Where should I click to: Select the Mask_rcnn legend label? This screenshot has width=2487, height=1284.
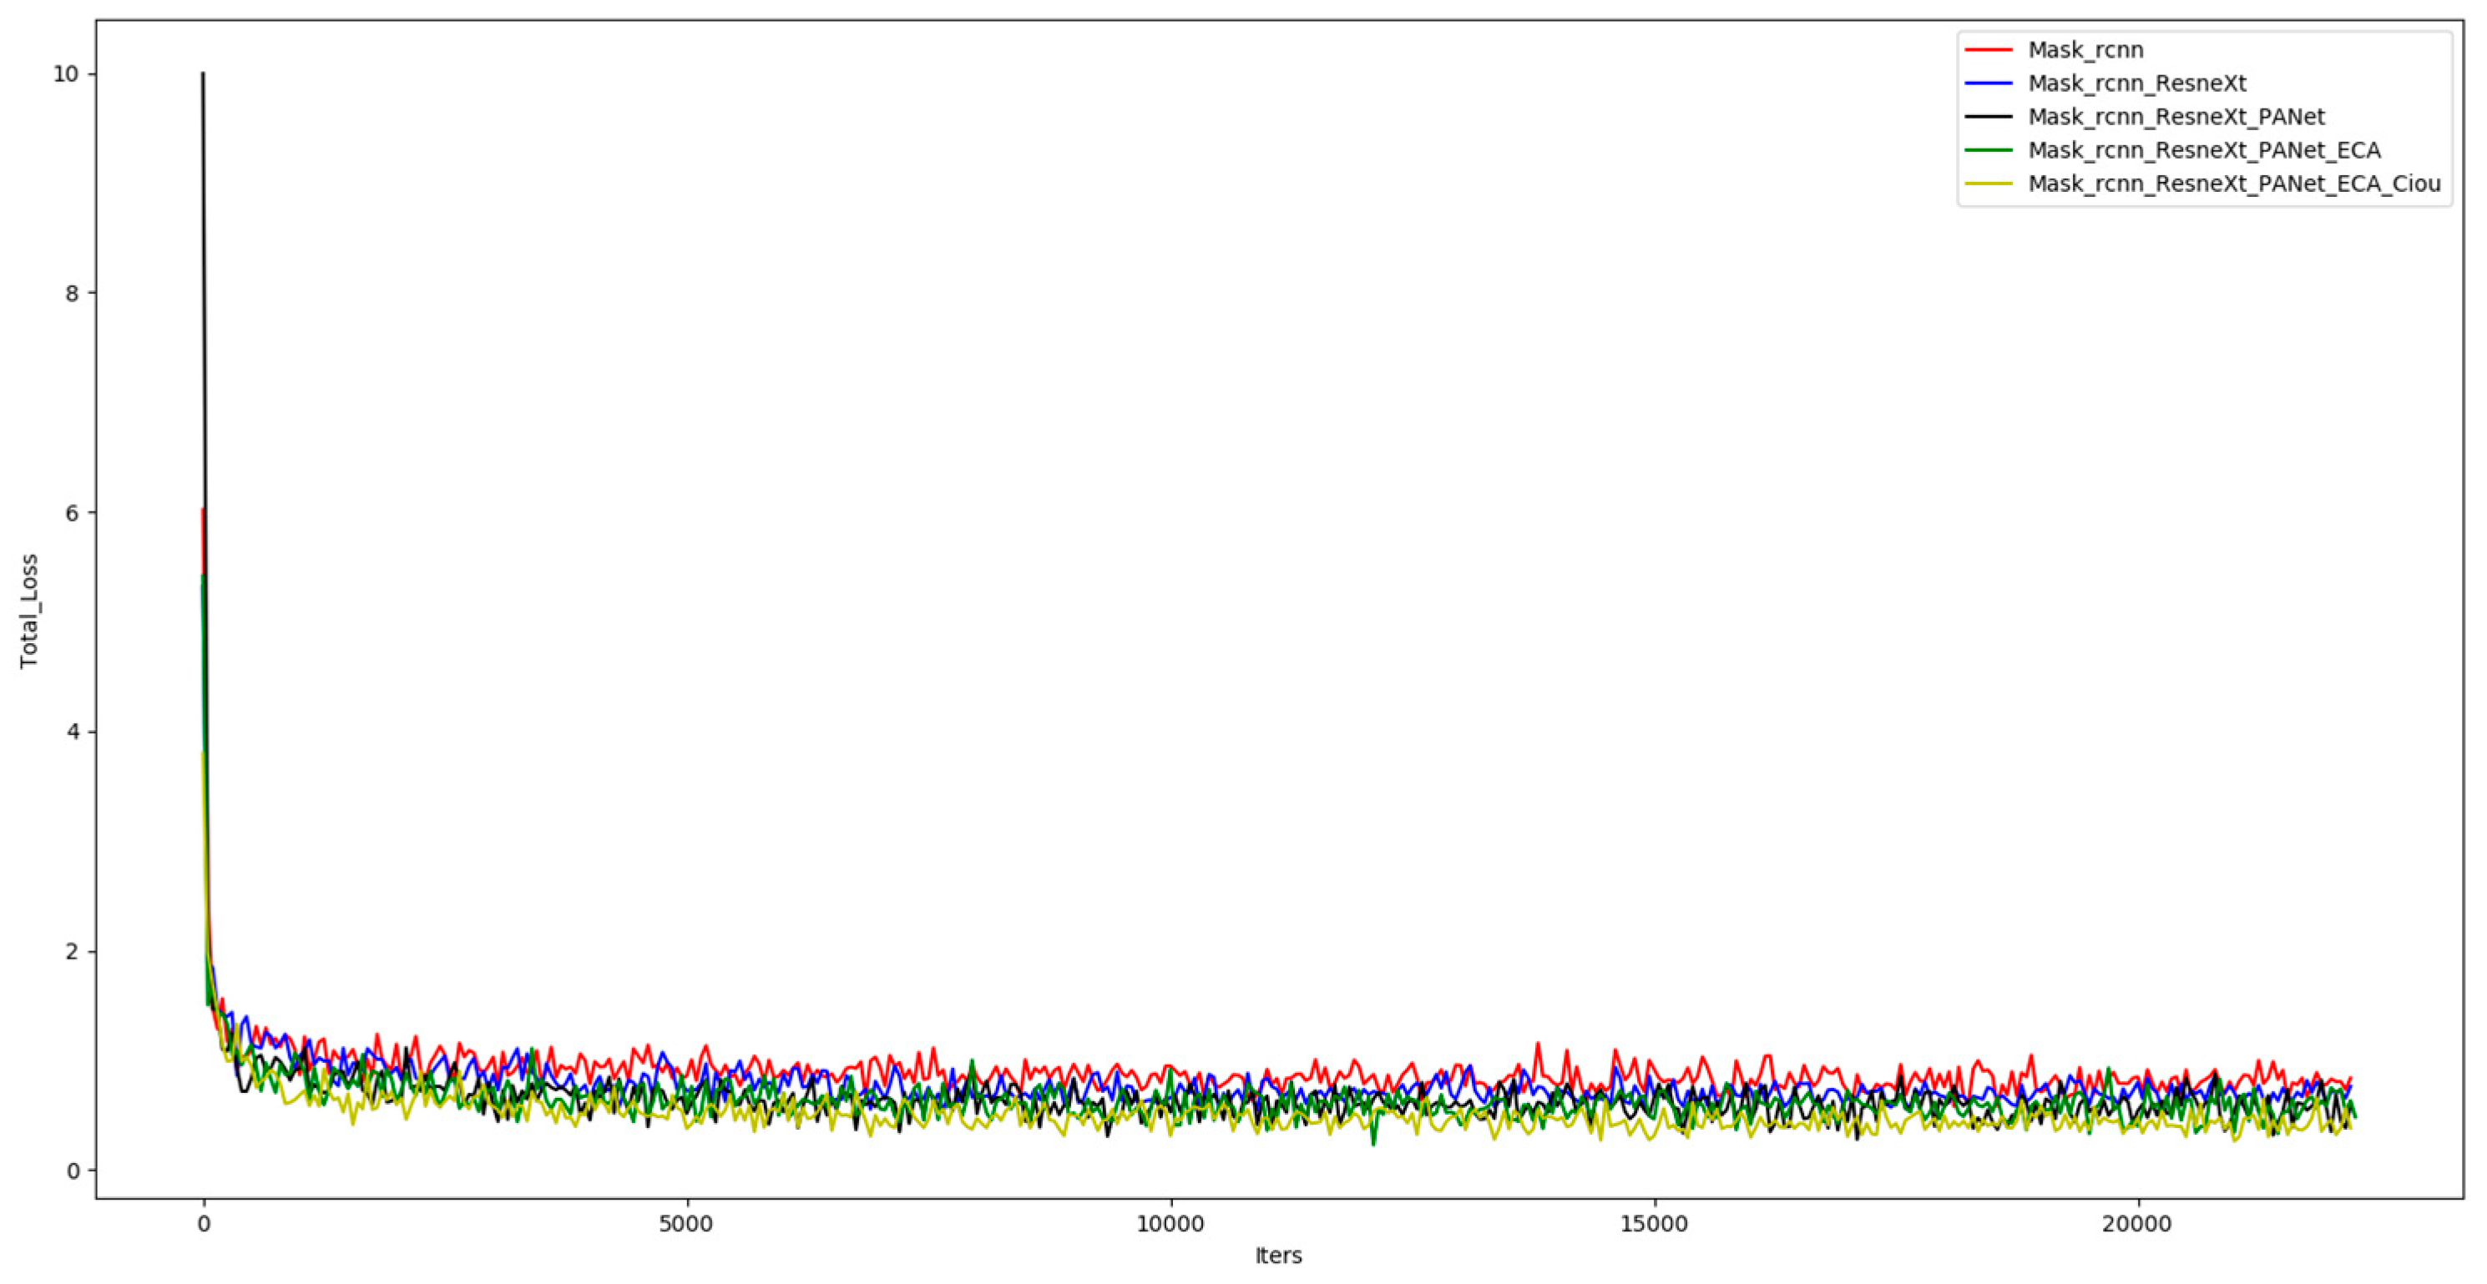[x=2085, y=50]
